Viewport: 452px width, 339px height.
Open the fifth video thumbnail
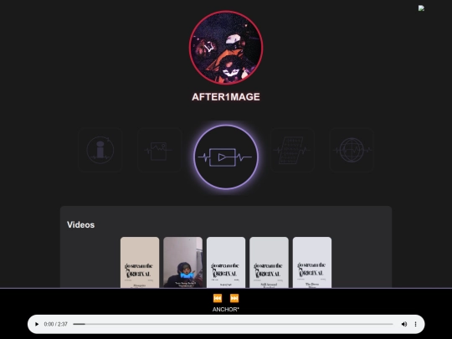(x=312, y=262)
